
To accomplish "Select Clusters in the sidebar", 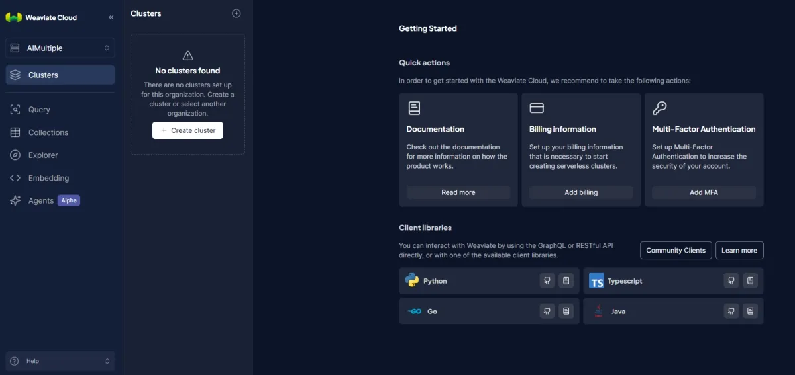I will point(60,75).
